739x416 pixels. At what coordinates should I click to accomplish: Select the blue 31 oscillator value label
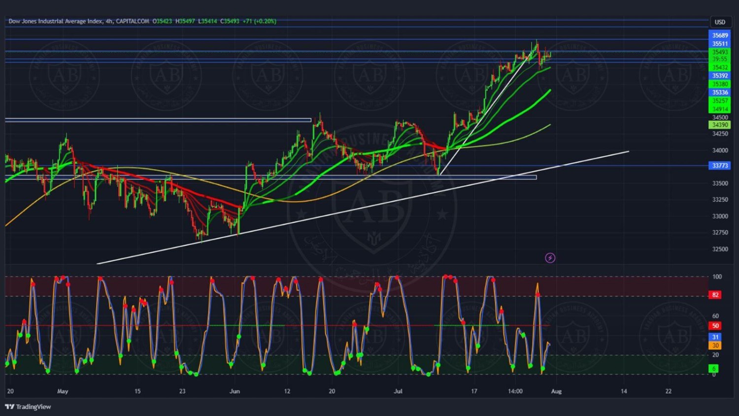tap(715, 337)
